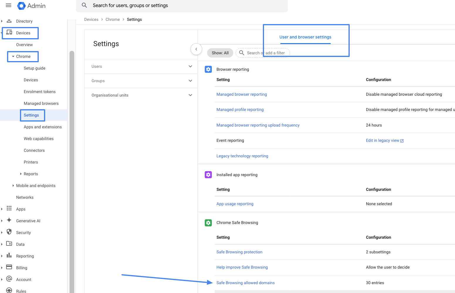This screenshot has width=455, height=293.
Task: Open the Managed browser reporting setting
Action: (242, 94)
